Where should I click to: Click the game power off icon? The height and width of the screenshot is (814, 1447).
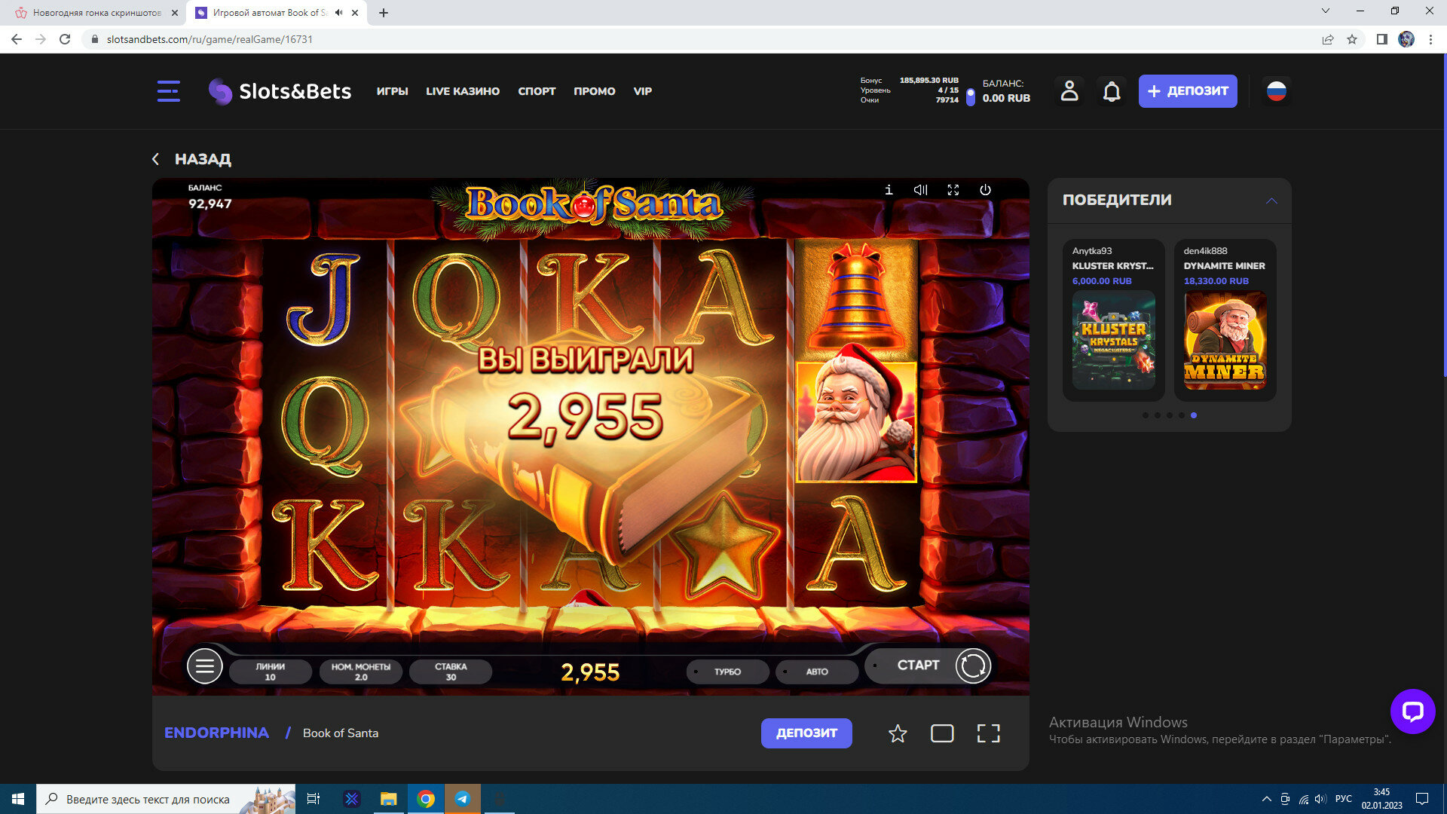coord(985,190)
